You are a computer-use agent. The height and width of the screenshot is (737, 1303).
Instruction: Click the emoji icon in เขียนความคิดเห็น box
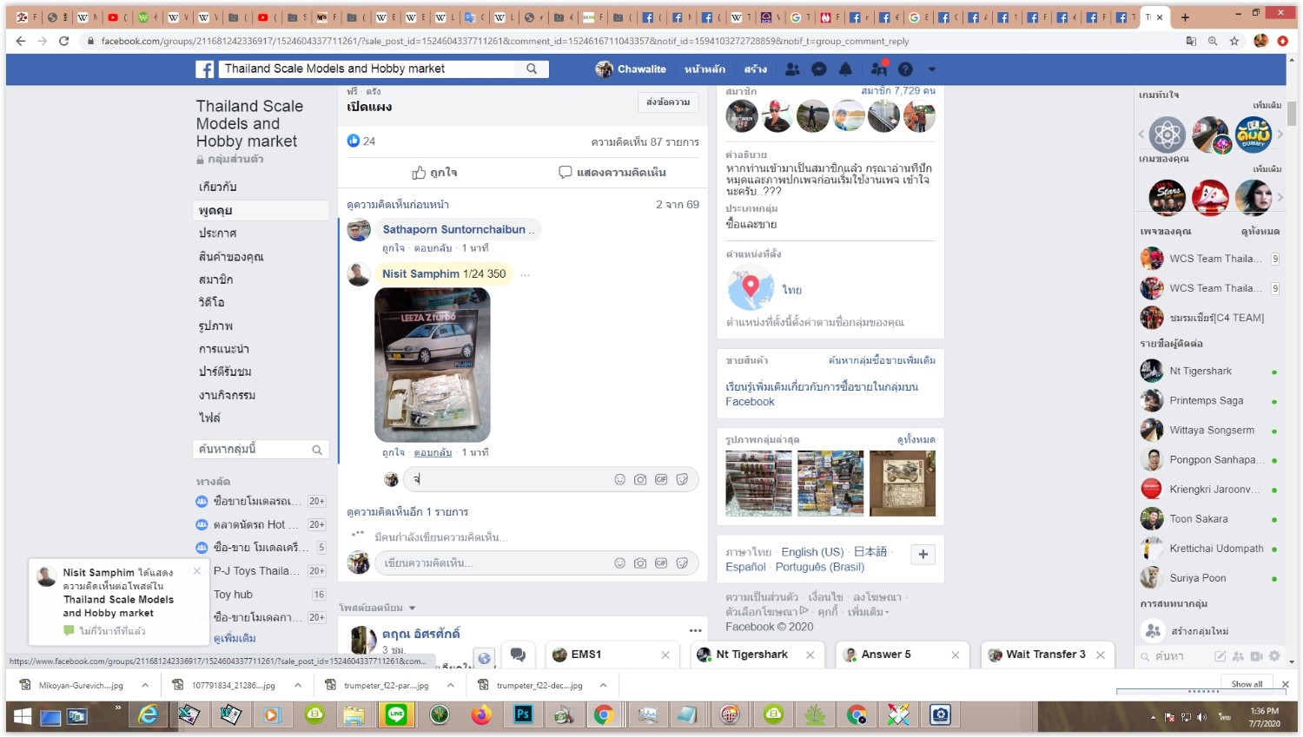pyautogui.click(x=619, y=563)
